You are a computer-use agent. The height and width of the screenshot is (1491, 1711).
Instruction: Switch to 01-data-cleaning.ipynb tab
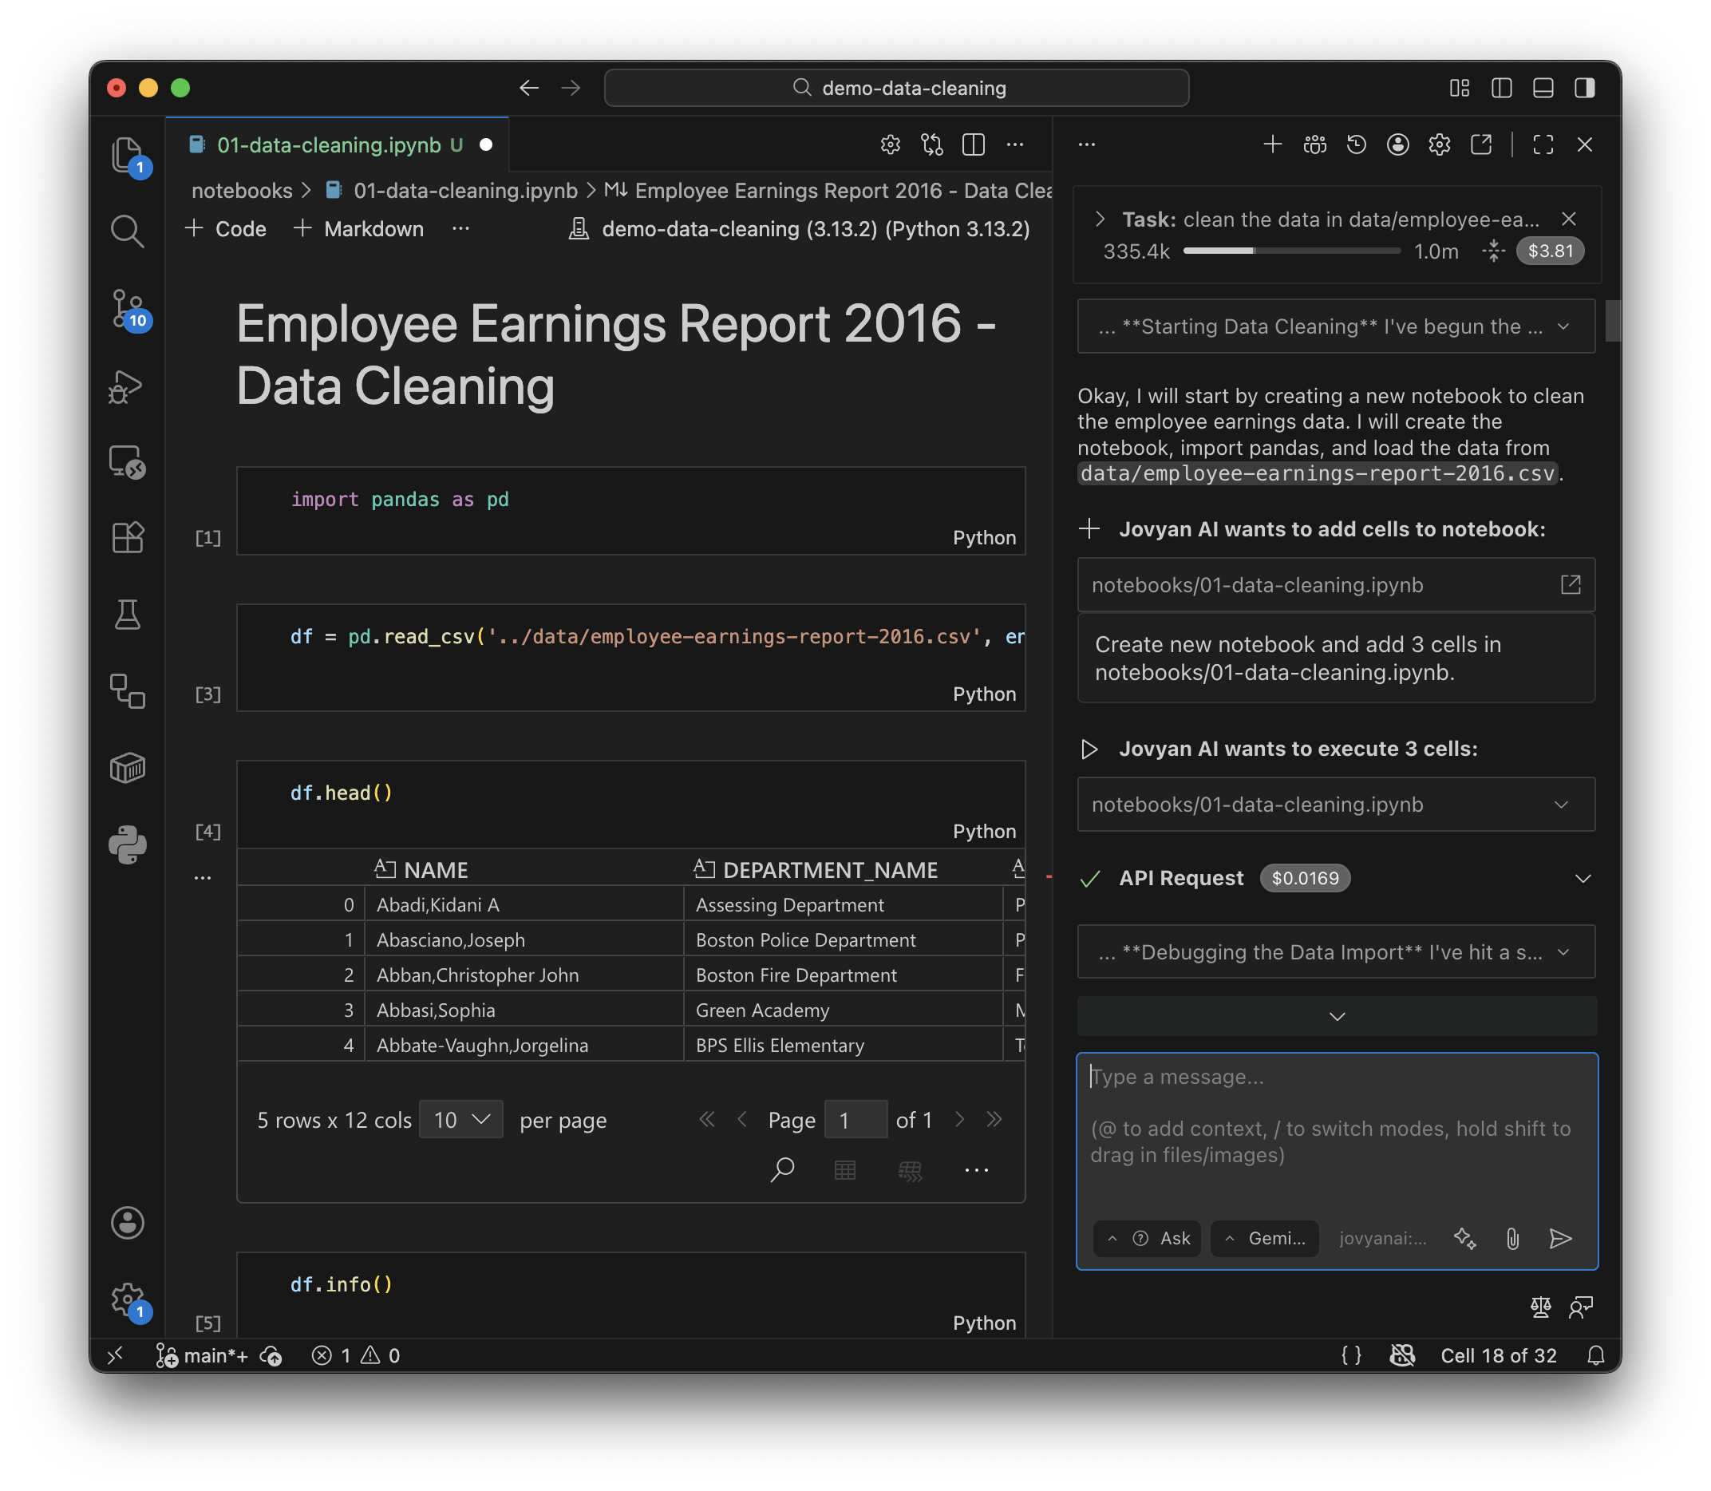click(x=329, y=144)
